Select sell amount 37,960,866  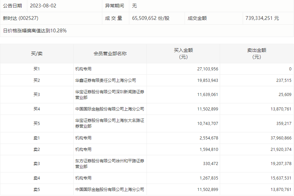[x=281, y=138]
